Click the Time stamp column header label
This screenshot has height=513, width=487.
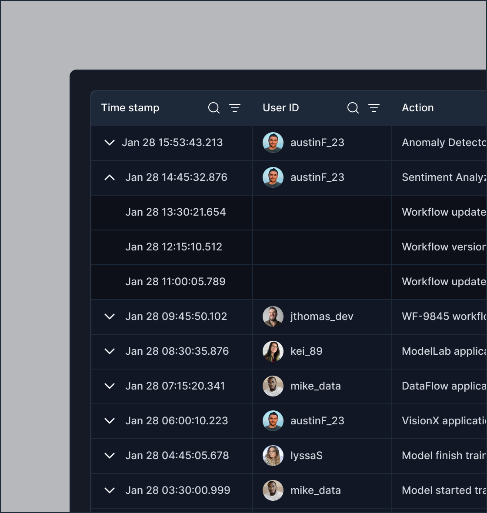(x=130, y=108)
